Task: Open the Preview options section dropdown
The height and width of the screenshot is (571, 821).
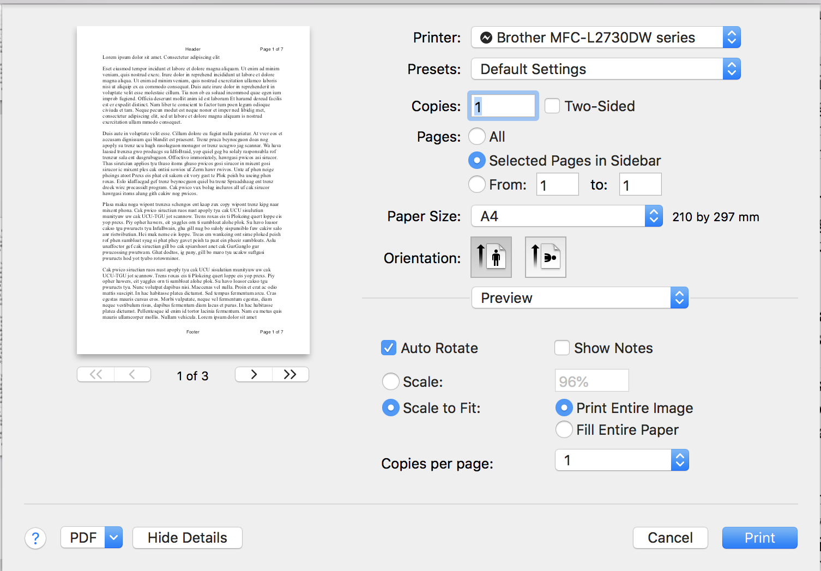Action: pyautogui.click(x=580, y=297)
